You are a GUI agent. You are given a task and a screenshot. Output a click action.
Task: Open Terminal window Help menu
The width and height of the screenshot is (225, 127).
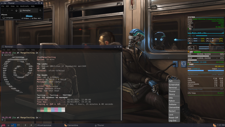pyautogui.click(x=33, y=50)
